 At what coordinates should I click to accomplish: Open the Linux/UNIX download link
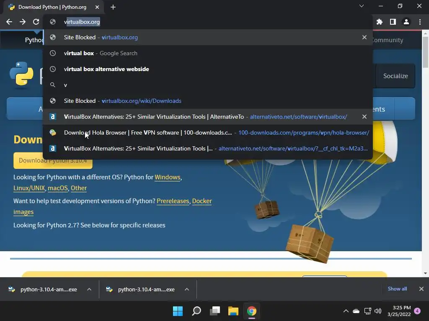(x=29, y=188)
